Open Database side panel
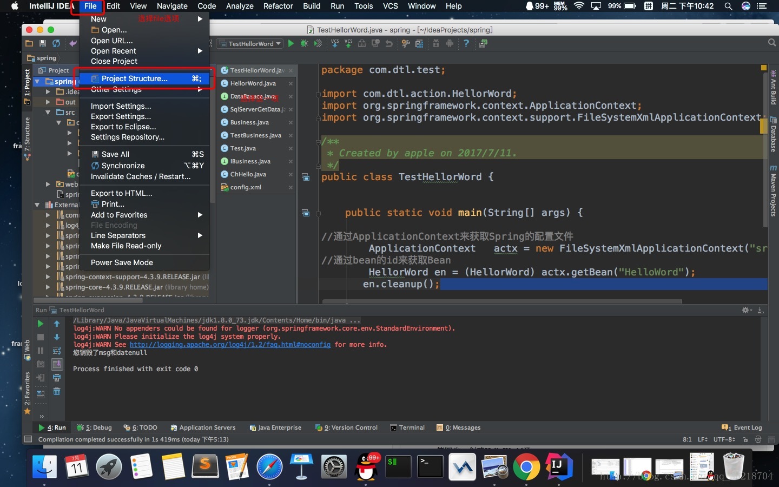 point(773,135)
